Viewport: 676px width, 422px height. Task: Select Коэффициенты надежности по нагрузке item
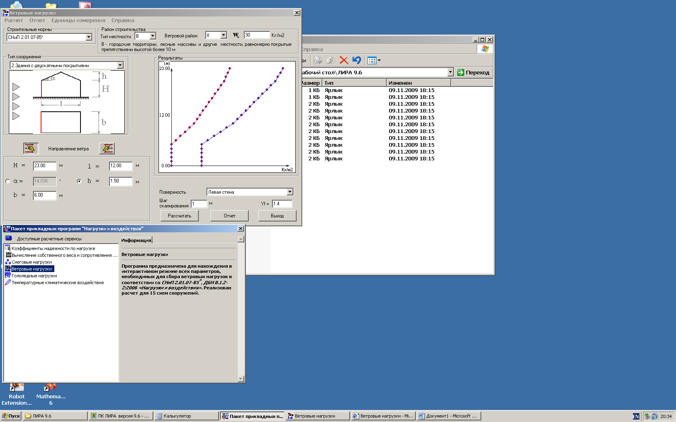click(53, 248)
